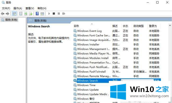Click gear icon of Windows Font Cache Service
172x103 pixels.
pyautogui.click(x=75, y=35)
